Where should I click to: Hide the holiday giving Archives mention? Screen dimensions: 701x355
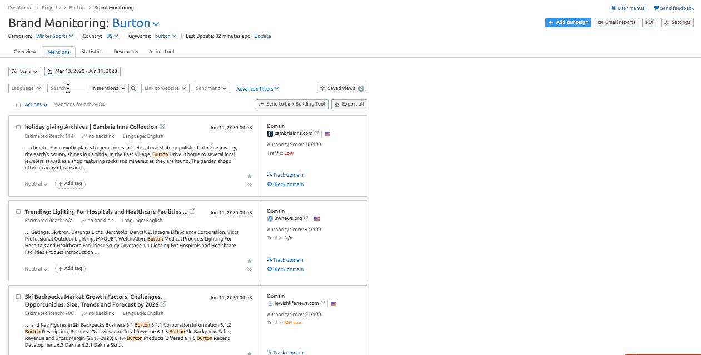pos(250,184)
